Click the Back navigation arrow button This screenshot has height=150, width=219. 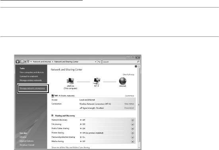click(18, 62)
